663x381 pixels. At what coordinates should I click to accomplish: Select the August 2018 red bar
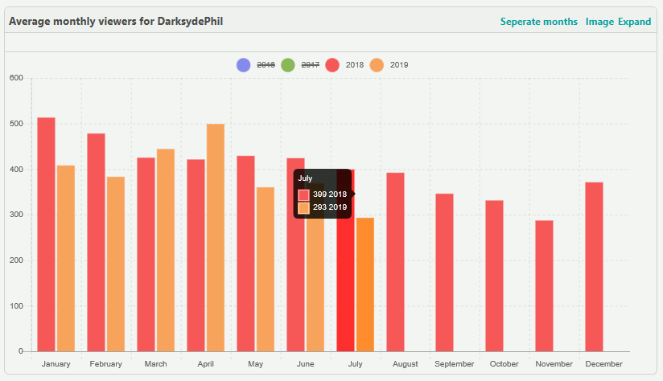point(395,262)
